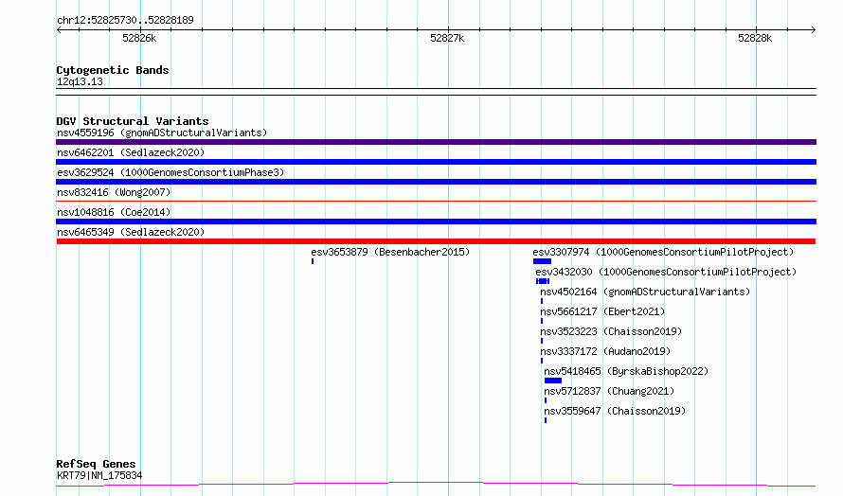This screenshot has width=843, height=496.
Task: Click the 52826k ruler tick label
Action: click(139, 38)
